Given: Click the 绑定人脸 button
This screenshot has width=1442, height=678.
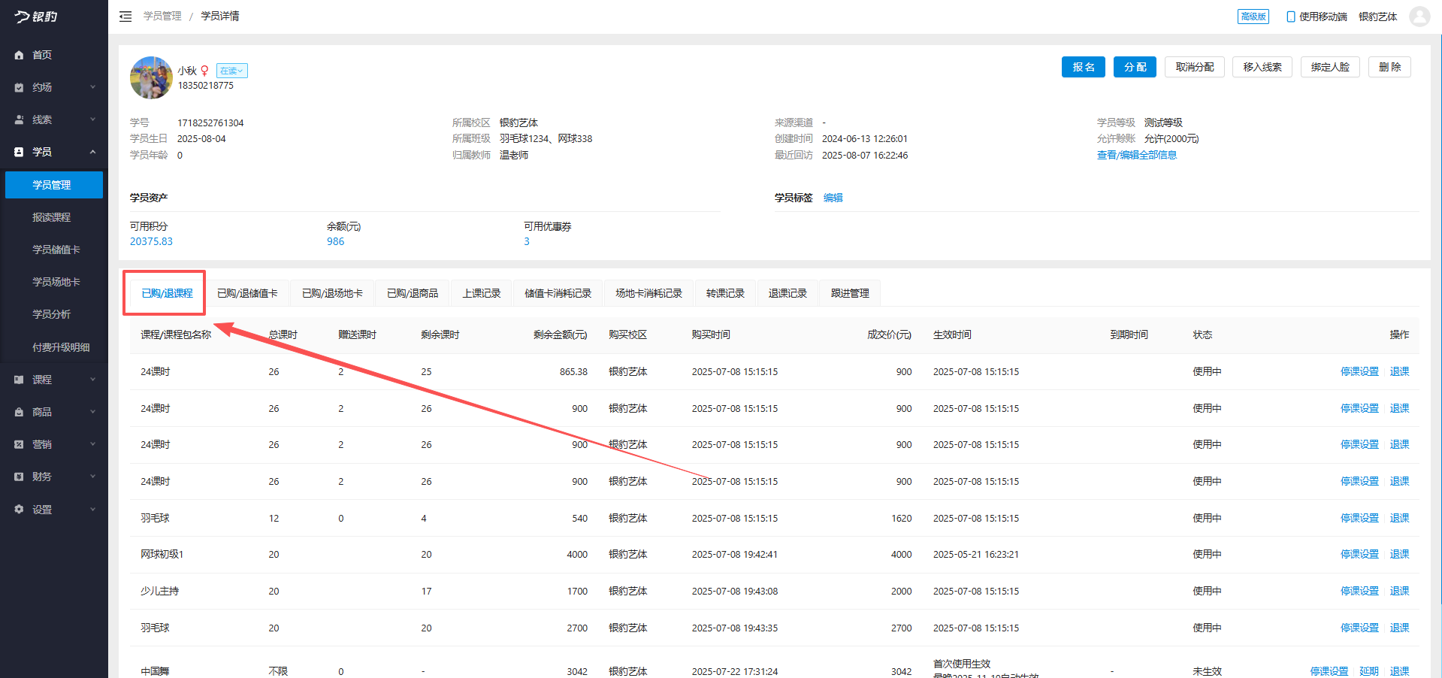Looking at the screenshot, I should [x=1329, y=67].
